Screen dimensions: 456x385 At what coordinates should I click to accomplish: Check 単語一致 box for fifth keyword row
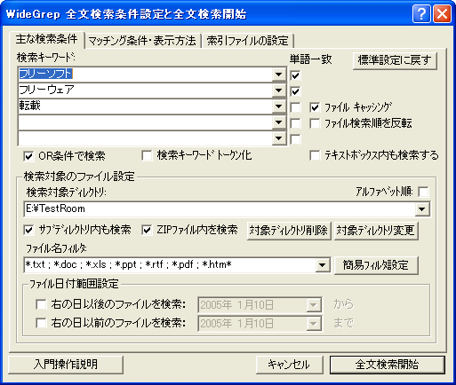point(295,139)
